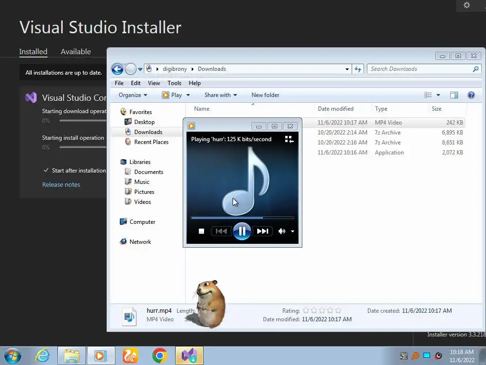Screen dimensions: 486x365
Task: Open recent locations dropdown arrow
Action: 140,69
